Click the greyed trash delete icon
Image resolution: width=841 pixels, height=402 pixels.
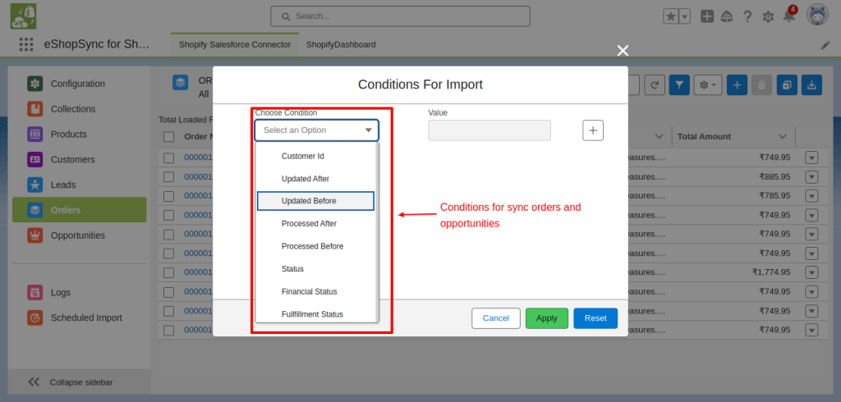[x=761, y=85]
